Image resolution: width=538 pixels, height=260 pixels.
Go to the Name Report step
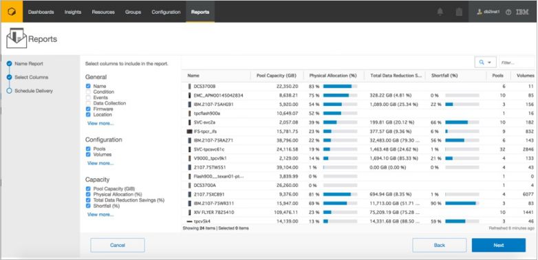point(29,64)
